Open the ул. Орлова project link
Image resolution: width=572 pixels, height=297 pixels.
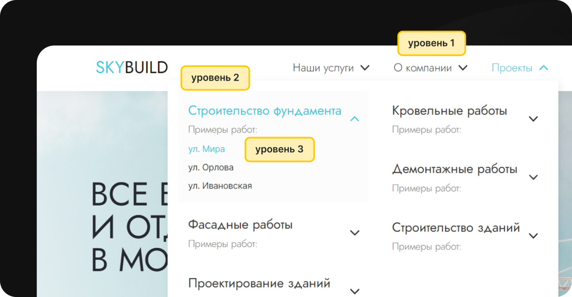[211, 167]
